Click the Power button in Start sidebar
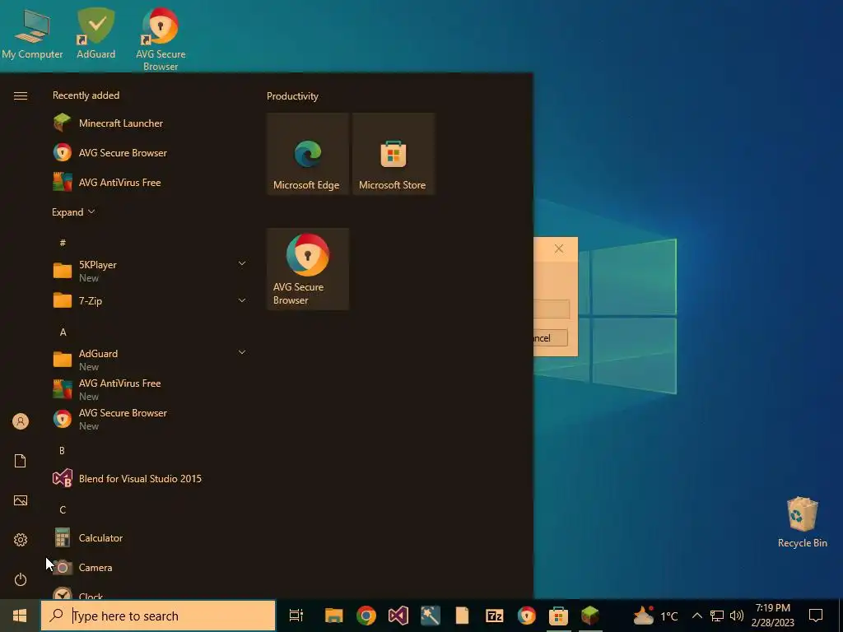 pos(21,579)
